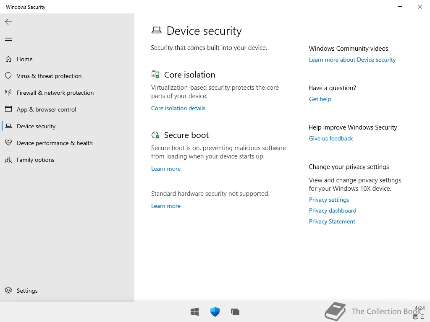The width and height of the screenshot is (430, 322).
Task: Toggle the hamburger navigation menu
Action: 8,39
